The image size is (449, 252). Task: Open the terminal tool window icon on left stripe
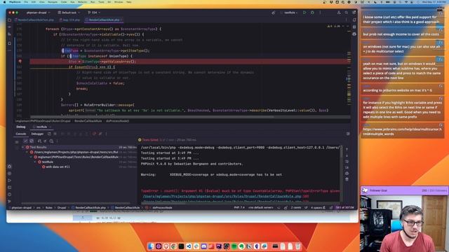click(x=9, y=188)
